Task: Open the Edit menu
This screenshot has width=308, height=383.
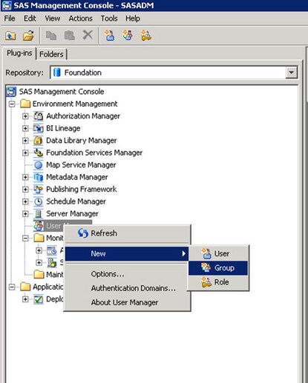Action: tap(30, 19)
